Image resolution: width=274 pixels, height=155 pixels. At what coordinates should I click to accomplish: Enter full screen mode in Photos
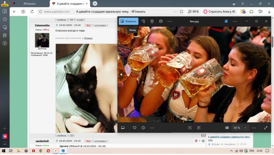pos(265,128)
